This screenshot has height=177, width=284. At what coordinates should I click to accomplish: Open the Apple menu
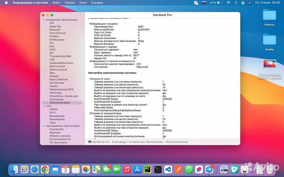click(x=6, y=3)
